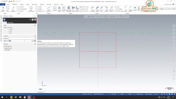Select Turn Profile tool
This screenshot has height=99, width=176.
(73, 9)
